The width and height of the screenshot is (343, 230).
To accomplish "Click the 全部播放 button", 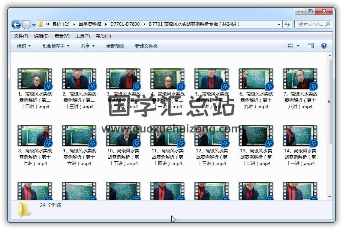I will 115,46.
